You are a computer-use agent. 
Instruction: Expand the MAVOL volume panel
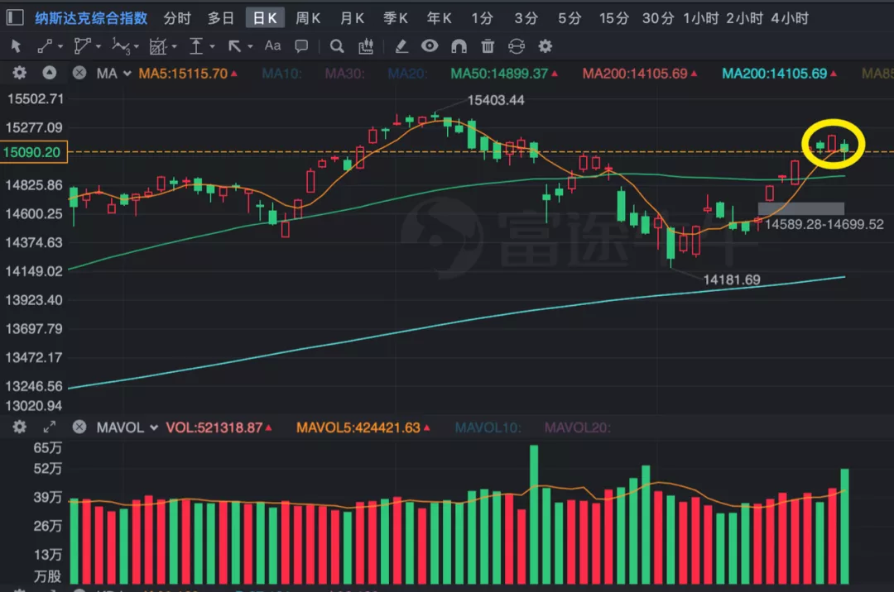[50, 427]
